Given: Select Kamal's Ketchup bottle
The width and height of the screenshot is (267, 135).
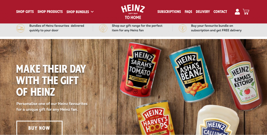Looking at the screenshot, I should point(242,75).
